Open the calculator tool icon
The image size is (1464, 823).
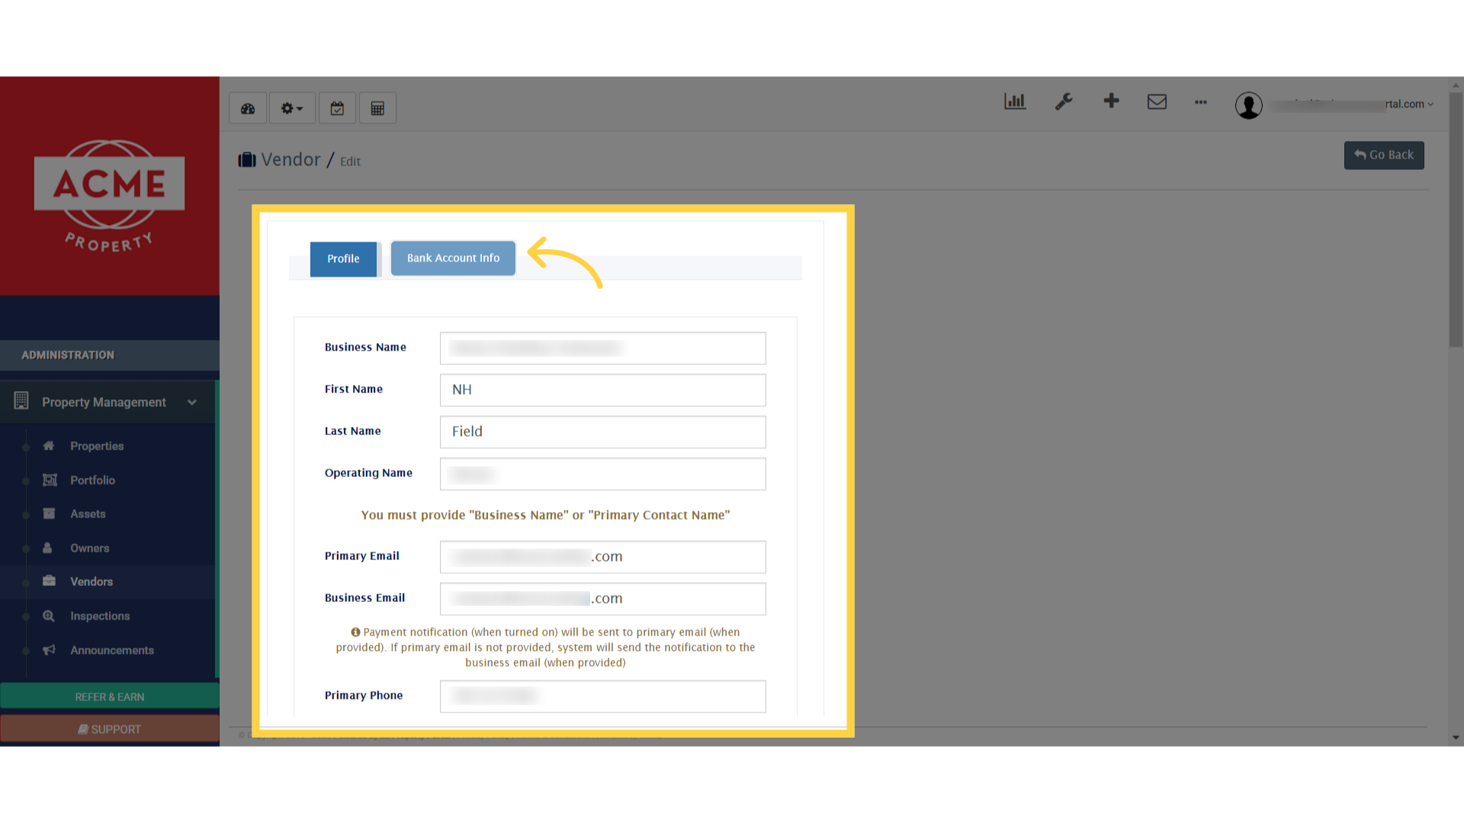coord(377,107)
